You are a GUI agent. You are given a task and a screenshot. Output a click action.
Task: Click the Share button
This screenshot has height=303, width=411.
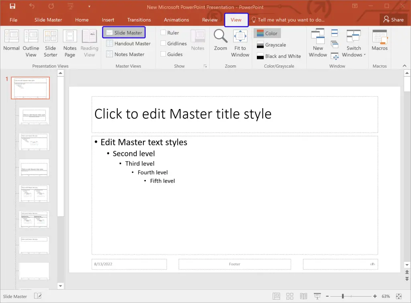click(393, 19)
